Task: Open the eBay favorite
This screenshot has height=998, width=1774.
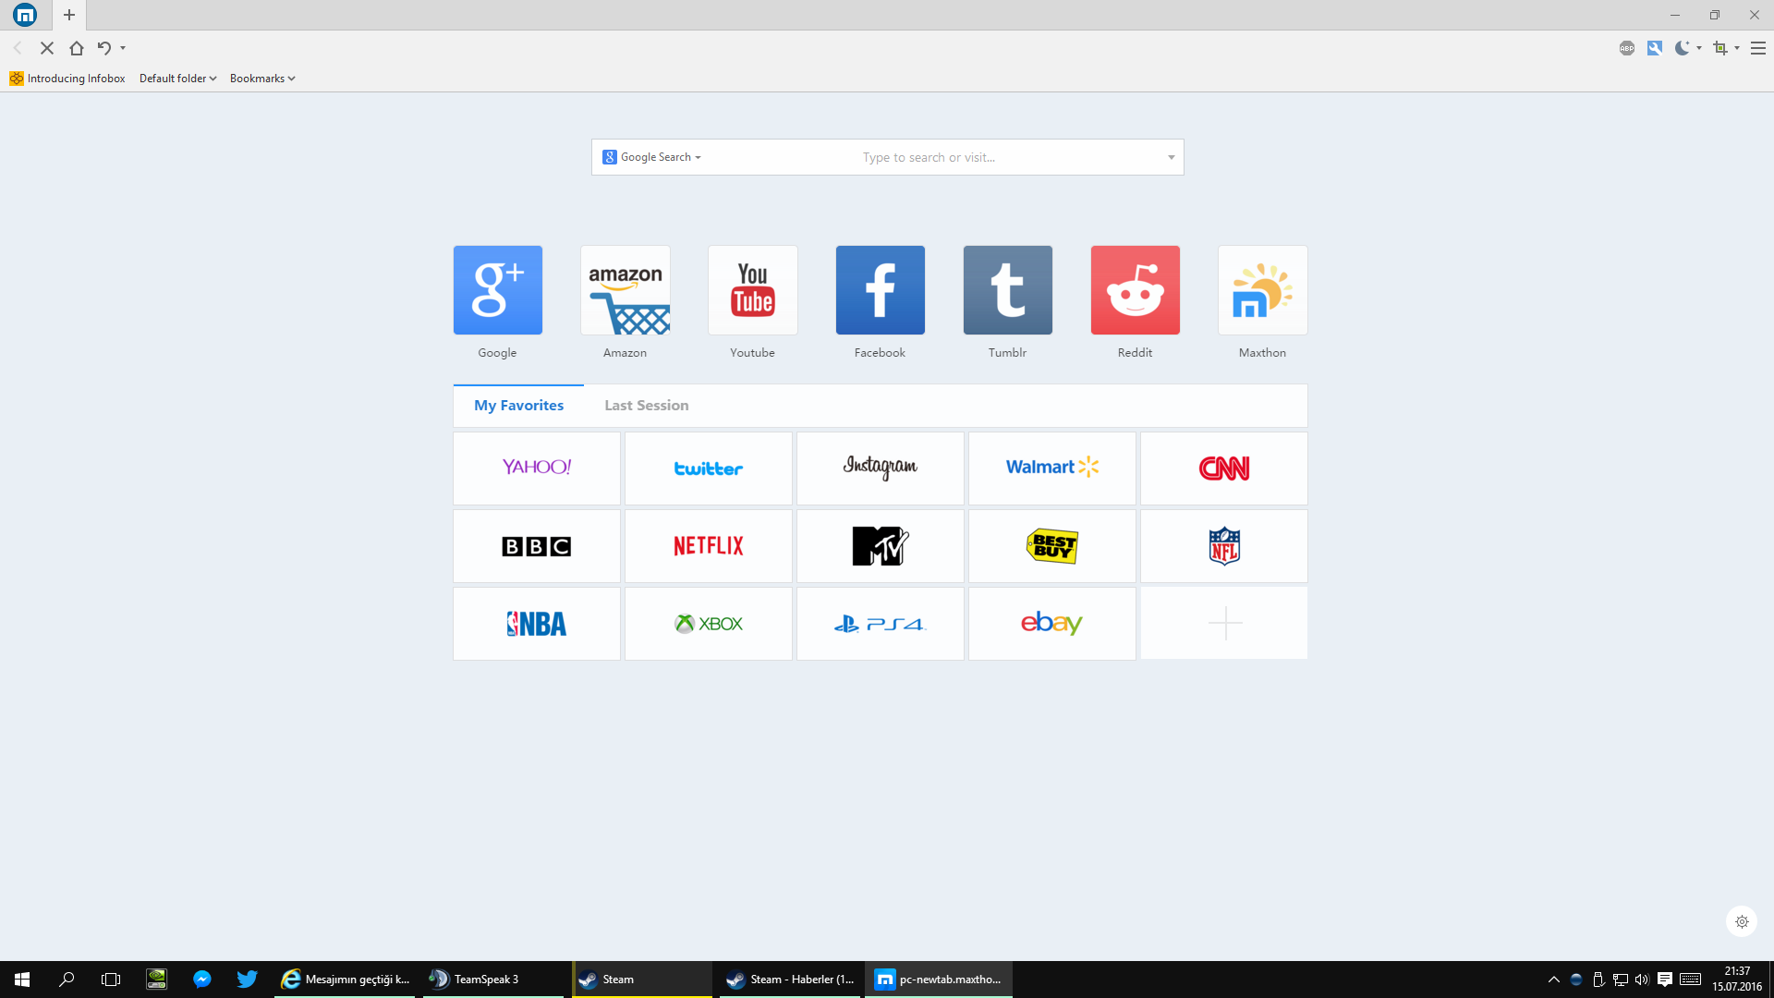Action: click(x=1052, y=624)
